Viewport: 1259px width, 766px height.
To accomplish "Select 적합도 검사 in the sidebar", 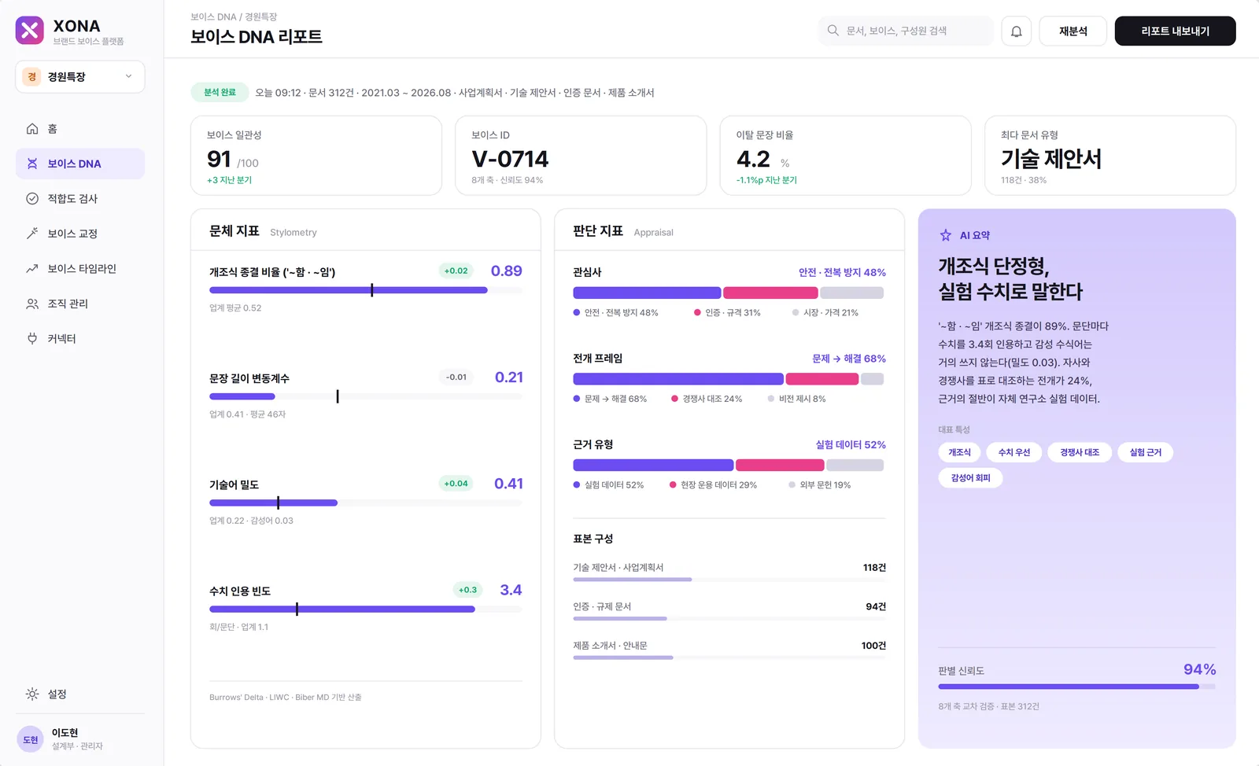I will pos(80,199).
